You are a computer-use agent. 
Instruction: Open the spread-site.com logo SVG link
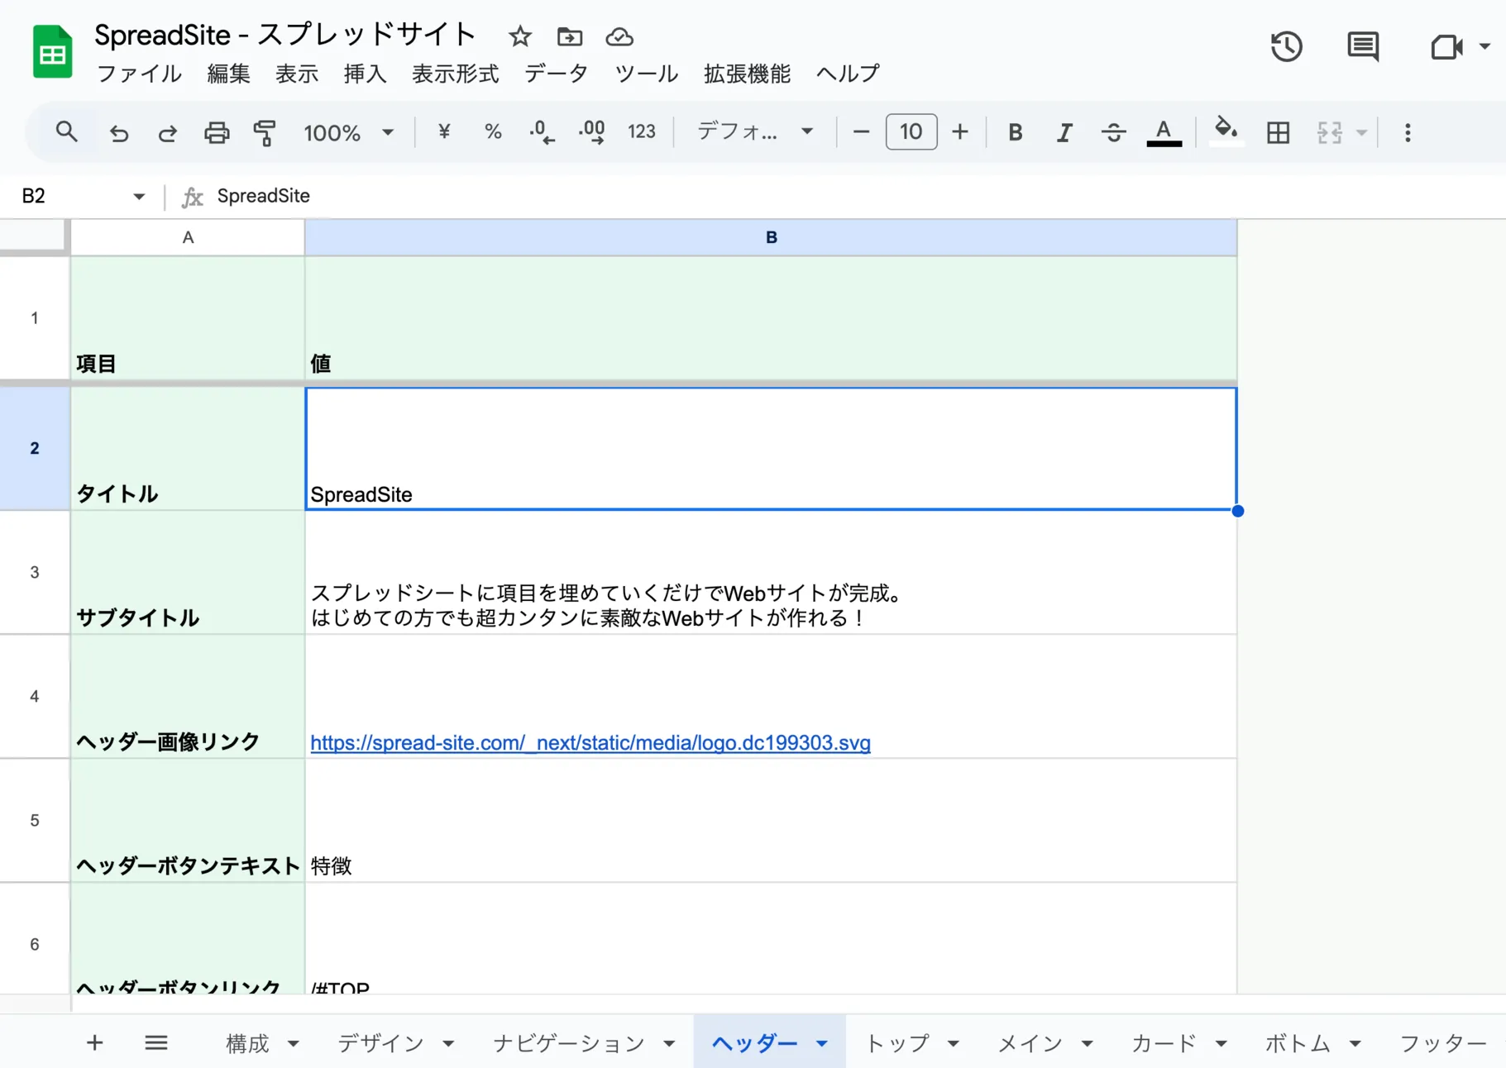(590, 742)
